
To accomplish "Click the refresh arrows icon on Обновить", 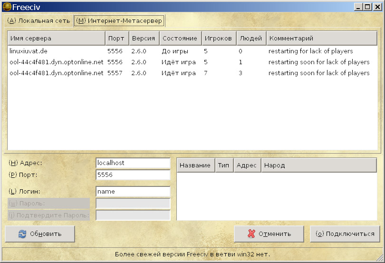I will point(22,234).
